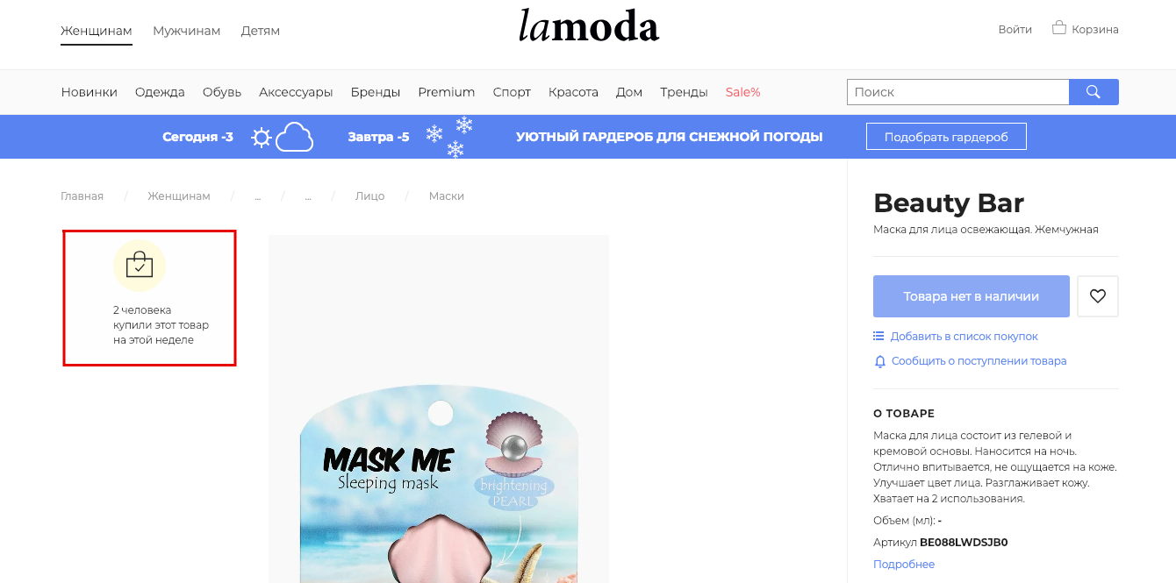Click the sun and cloud weather icon

(282, 137)
